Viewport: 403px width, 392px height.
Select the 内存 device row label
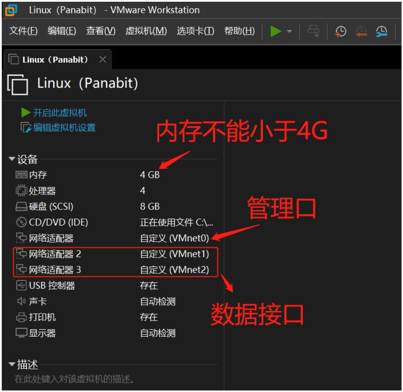click(38, 175)
